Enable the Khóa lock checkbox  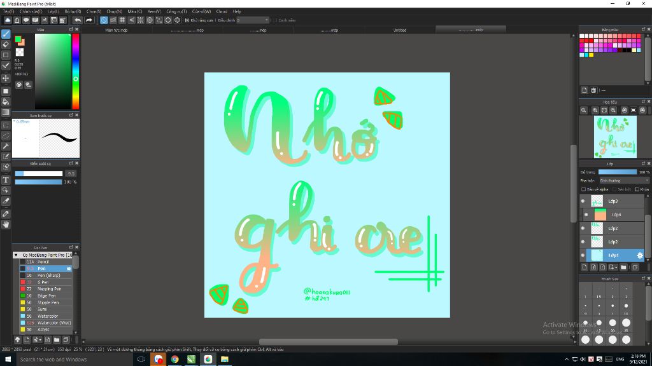pyautogui.click(x=637, y=189)
